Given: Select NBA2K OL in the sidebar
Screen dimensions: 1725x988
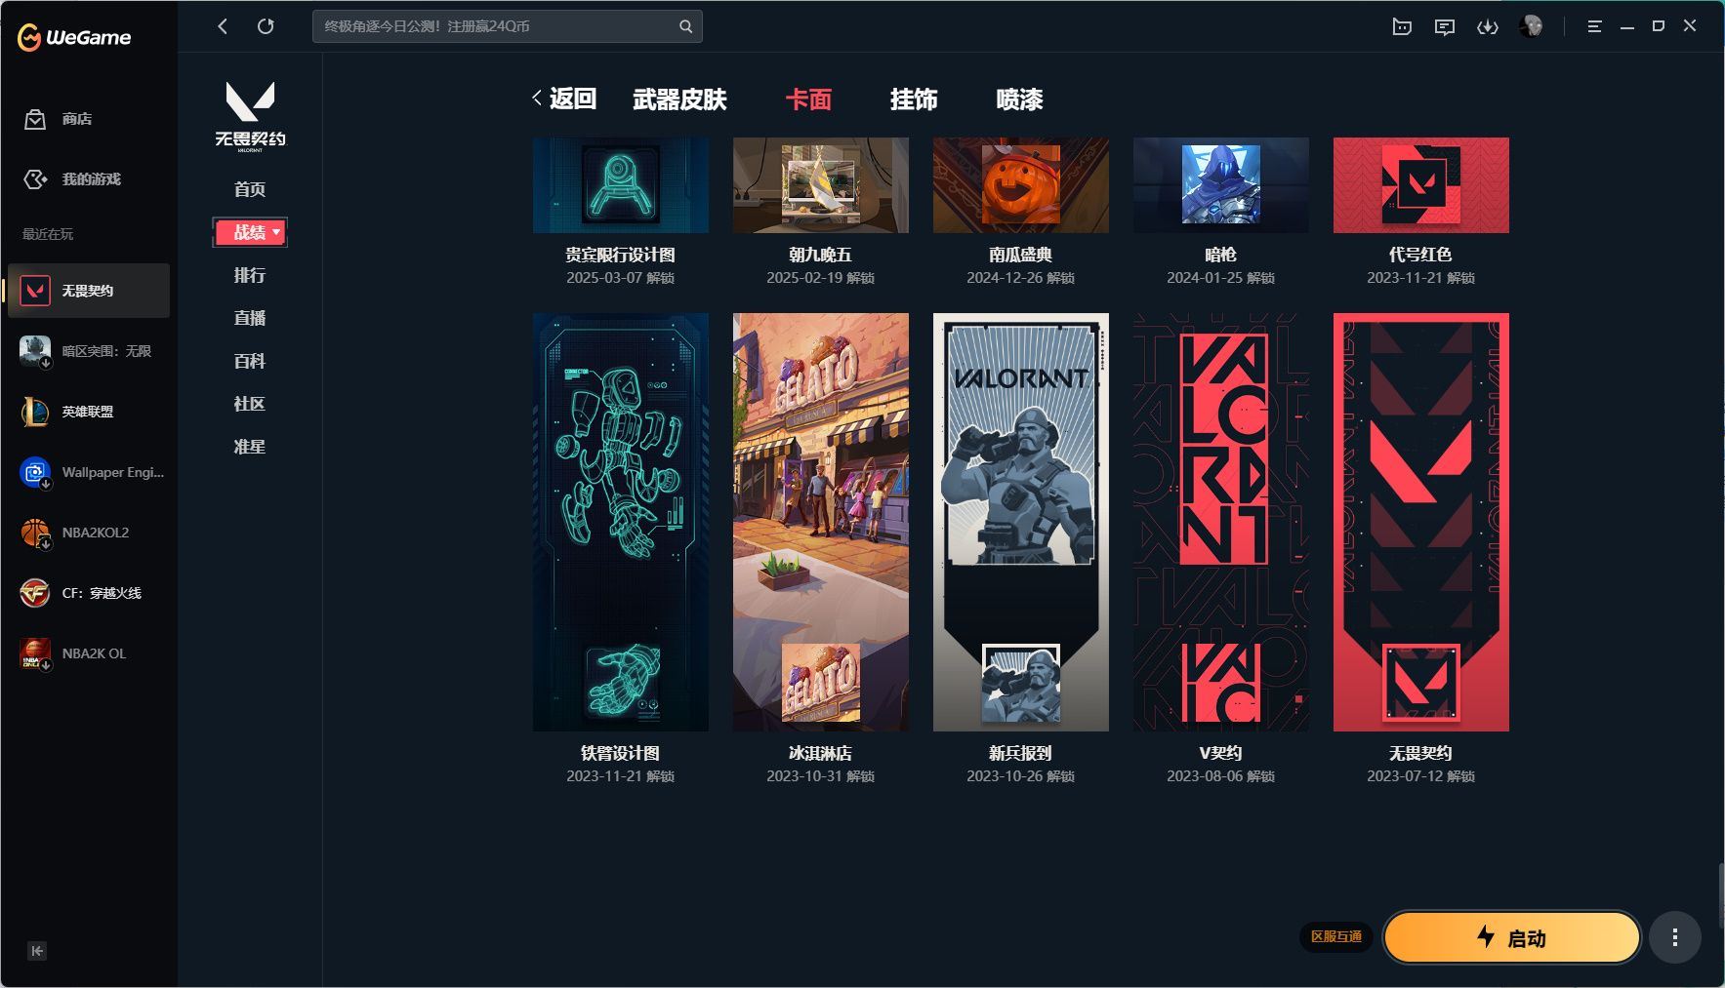Looking at the screenshot, I should 94,653.
